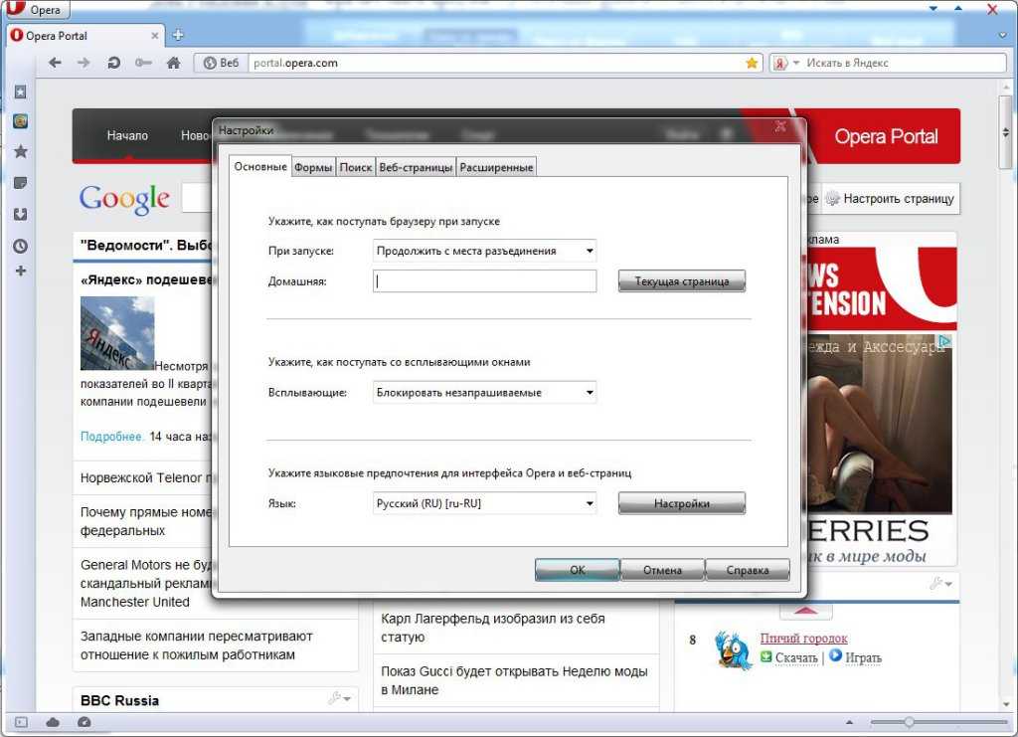Go forward to next page
This screenshot has height=737, width=1018.
coord(84,63)
